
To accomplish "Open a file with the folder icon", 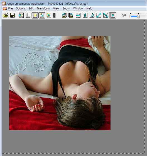I will tap(6, 15).
